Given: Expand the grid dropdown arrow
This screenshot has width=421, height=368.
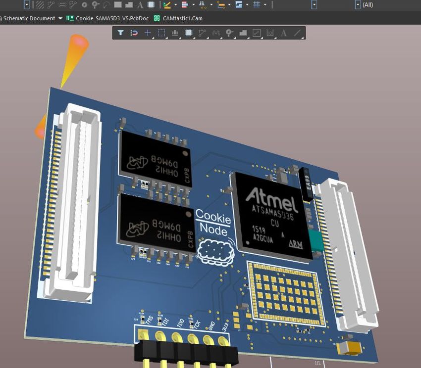Looking at the screenshot, I should click(265, 4).
